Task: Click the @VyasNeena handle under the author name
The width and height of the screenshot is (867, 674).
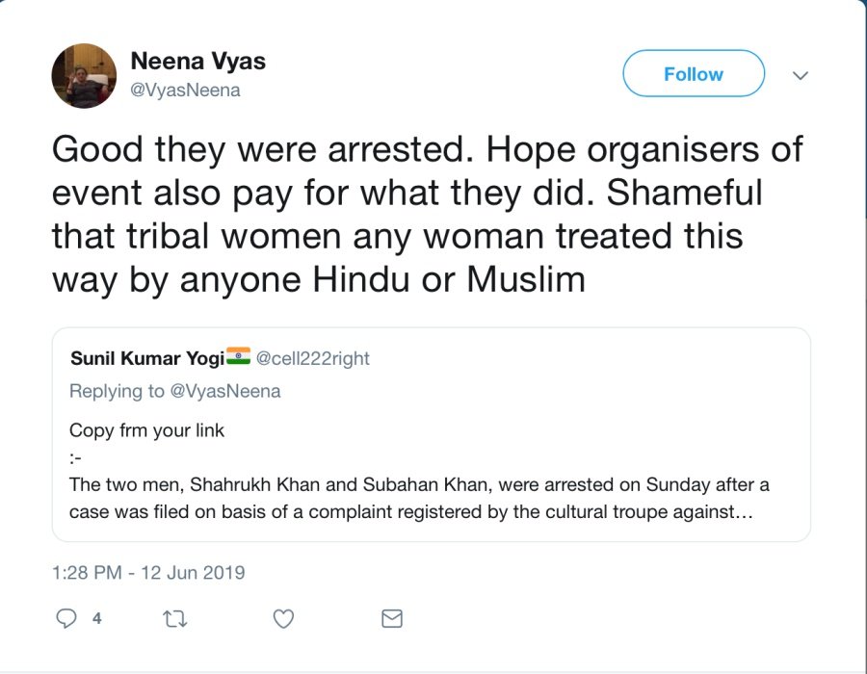Action: coord(185,91)
